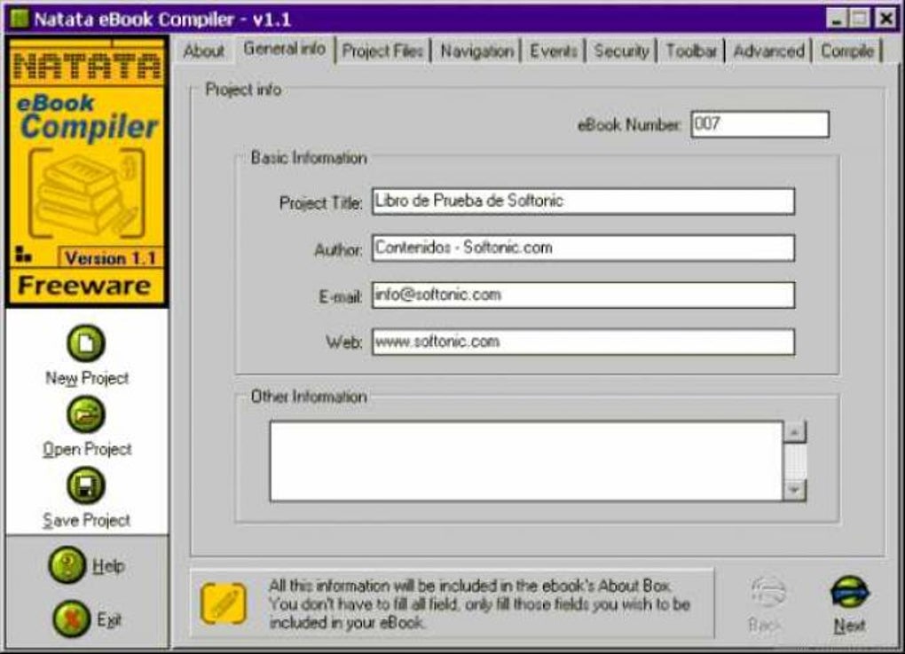Click the Natata eBook Compiler logo
The image size is (905, 654).
click(x=87, y=171)
